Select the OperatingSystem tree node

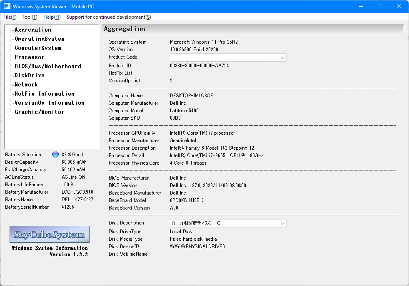[40, 39]
